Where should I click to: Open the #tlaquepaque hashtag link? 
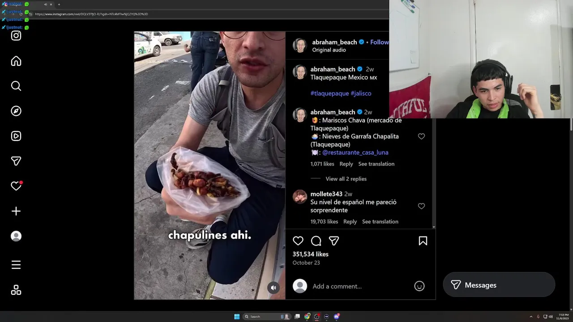(329, 93)
